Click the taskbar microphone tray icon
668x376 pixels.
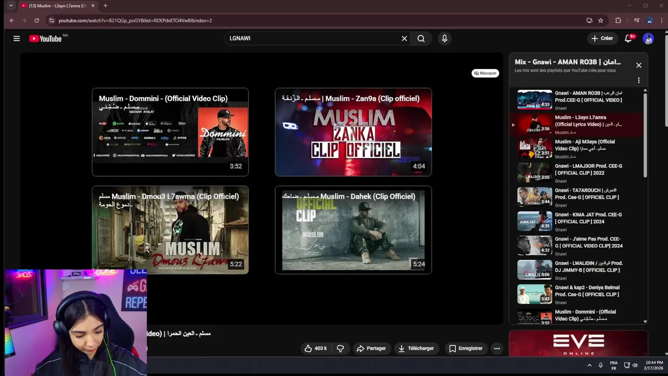(x=601, y=366)
